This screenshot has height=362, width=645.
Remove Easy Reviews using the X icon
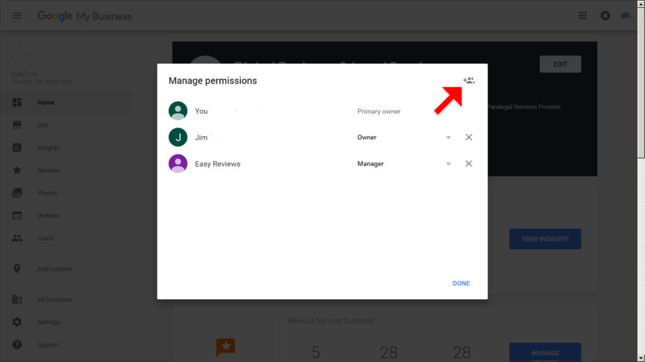tap(469, 163)
